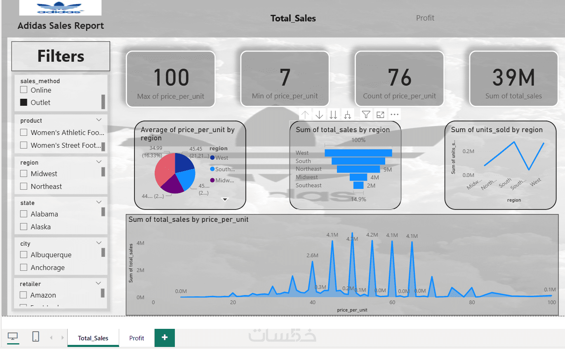Click the drill up arrow icon
The height and width of the screenshot is (349, 565).
click(x=305, y=114)
